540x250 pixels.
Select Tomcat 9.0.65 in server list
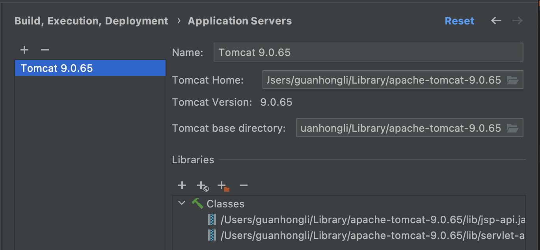click(90, 68)
